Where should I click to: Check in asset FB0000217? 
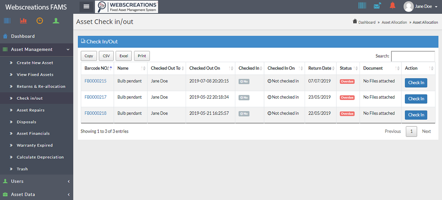click(x=416, y=99)
